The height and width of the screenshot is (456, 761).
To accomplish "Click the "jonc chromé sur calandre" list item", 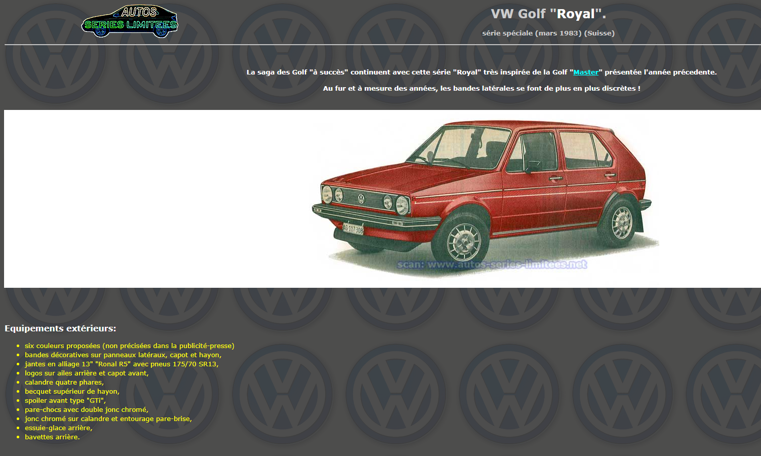I will click(x=108, y=419).
